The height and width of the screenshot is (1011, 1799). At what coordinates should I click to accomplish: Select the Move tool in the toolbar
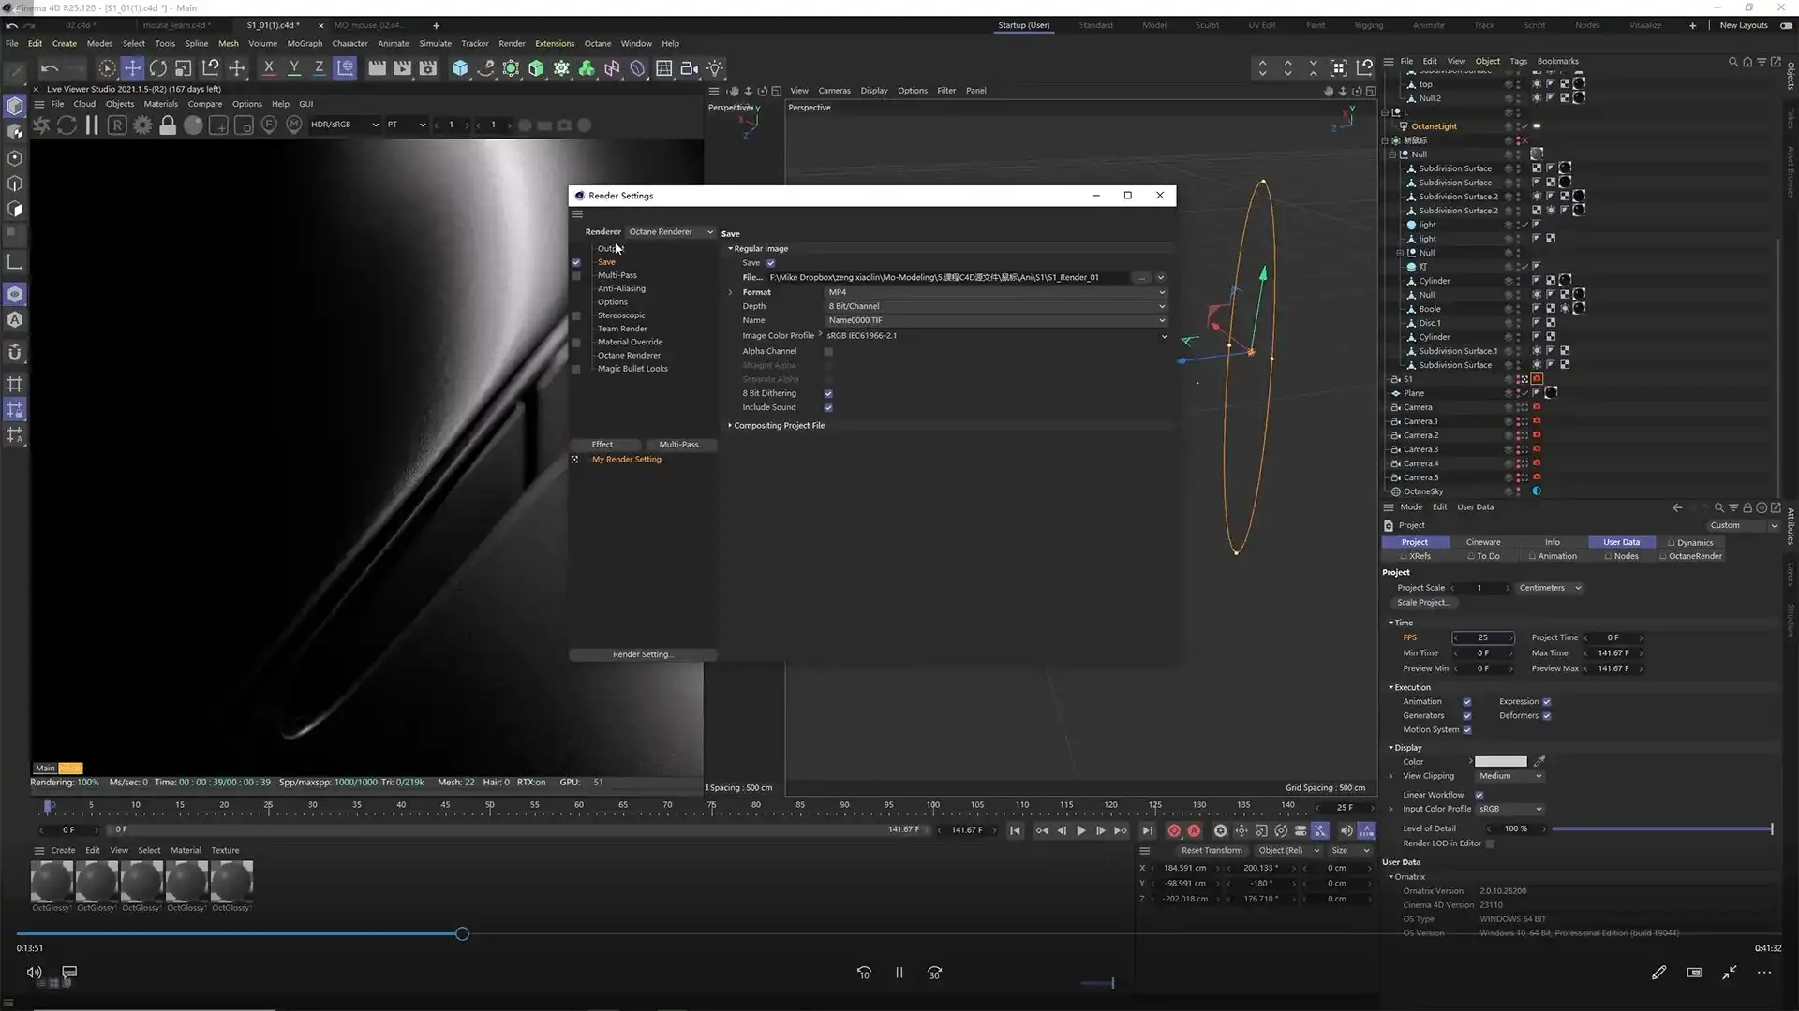[132, 68]
